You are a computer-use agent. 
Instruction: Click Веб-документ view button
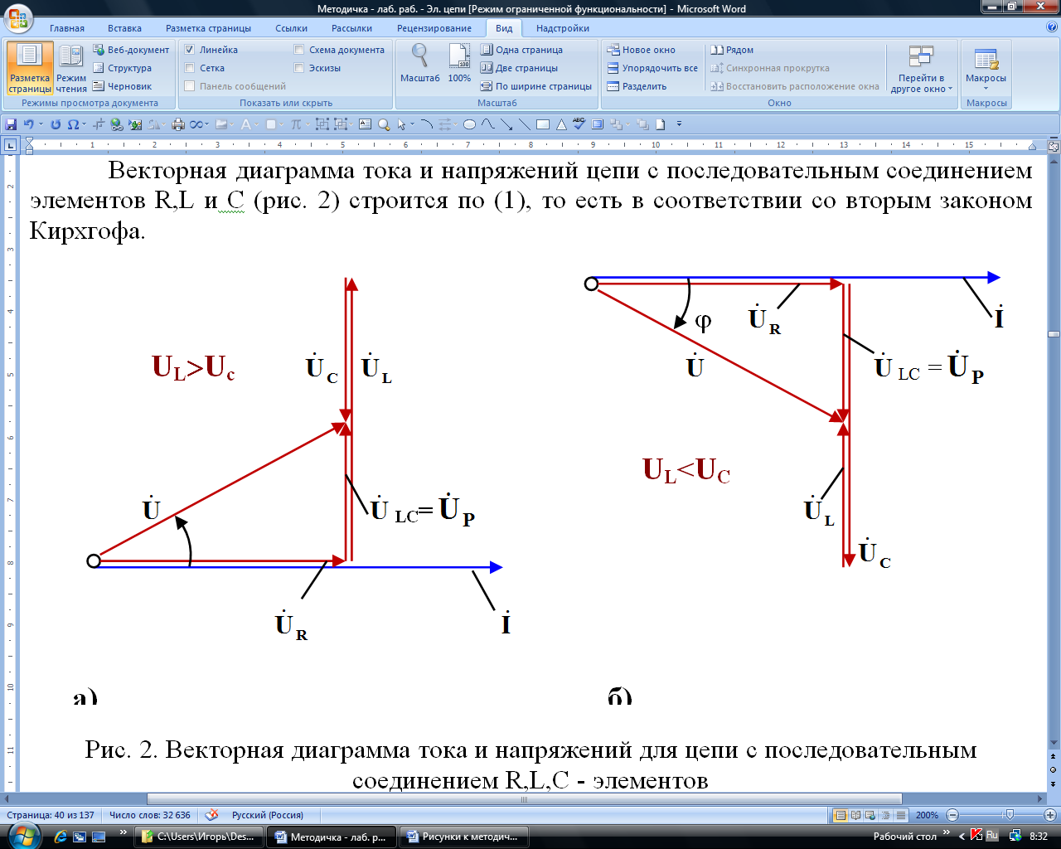click(x=131, y=50)
